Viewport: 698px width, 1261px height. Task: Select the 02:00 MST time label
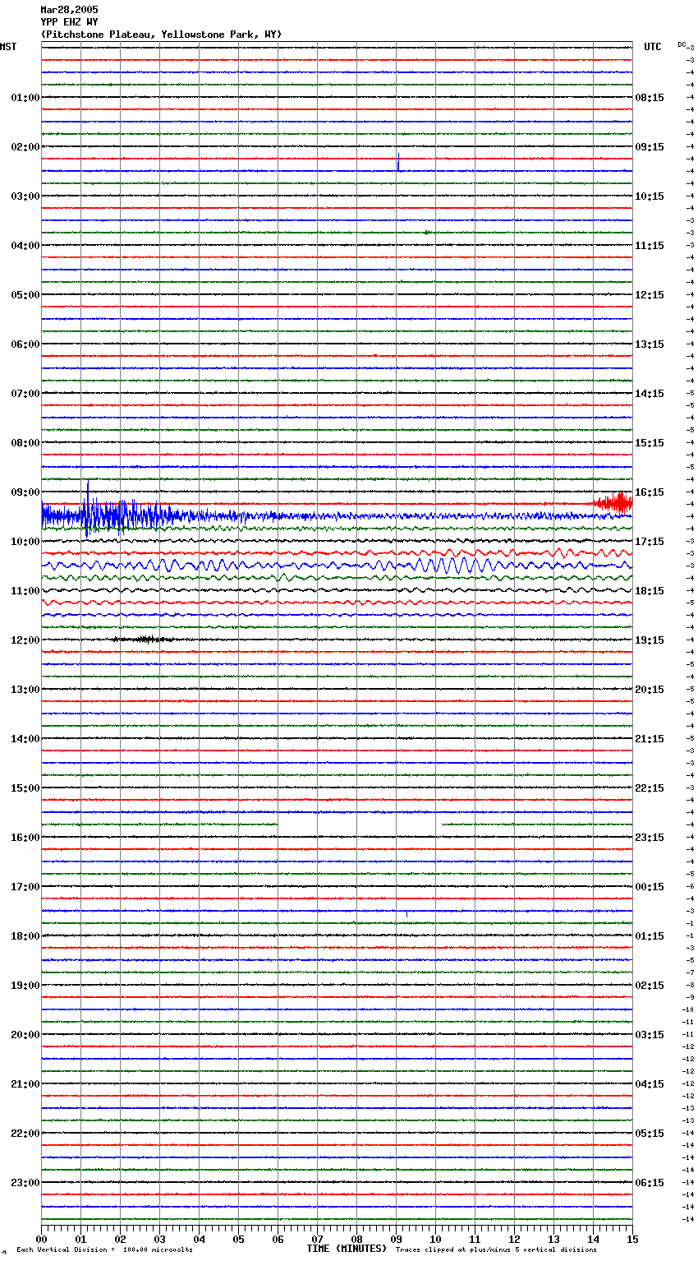point(25,147)
